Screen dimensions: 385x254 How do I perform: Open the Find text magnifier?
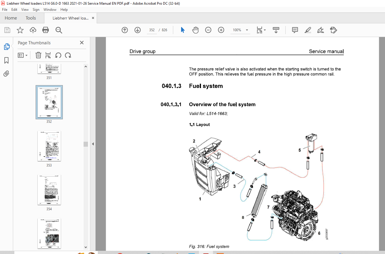coord(59,30)
